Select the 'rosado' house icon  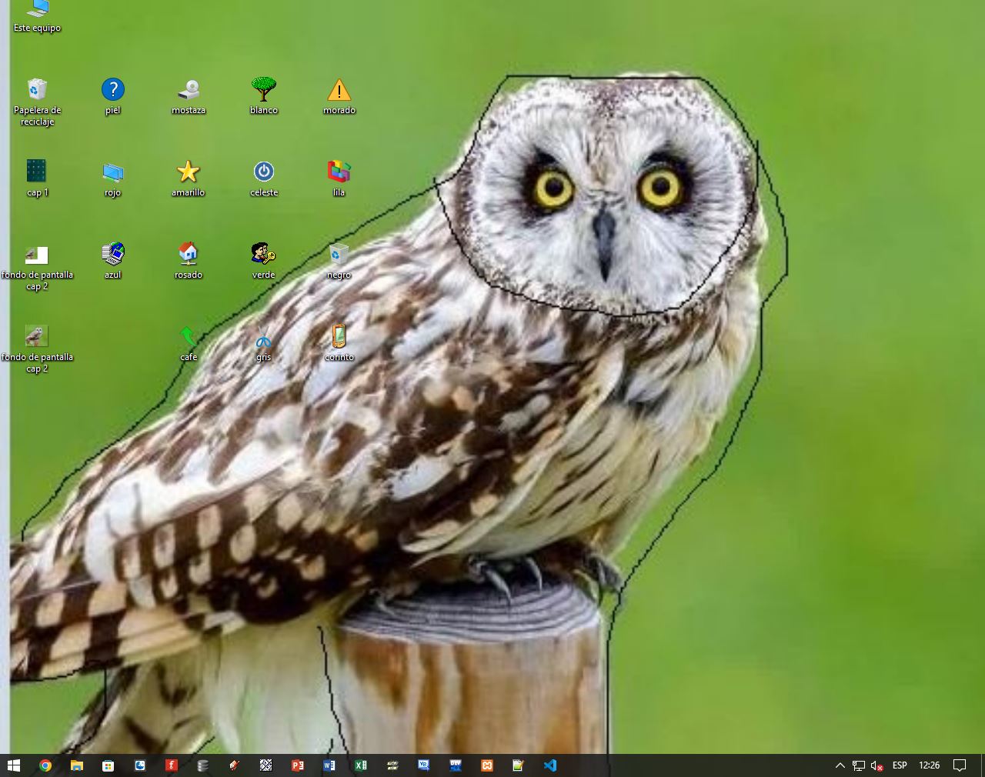pyautogui.click(x=188, y=254)
